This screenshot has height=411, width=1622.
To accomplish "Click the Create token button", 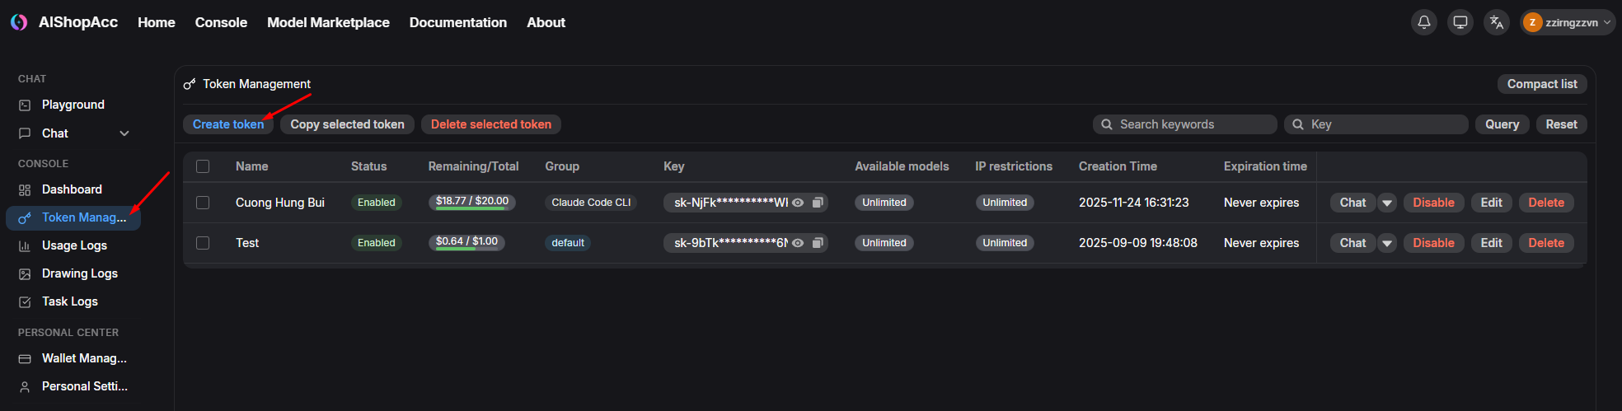I will coord(228,124).
